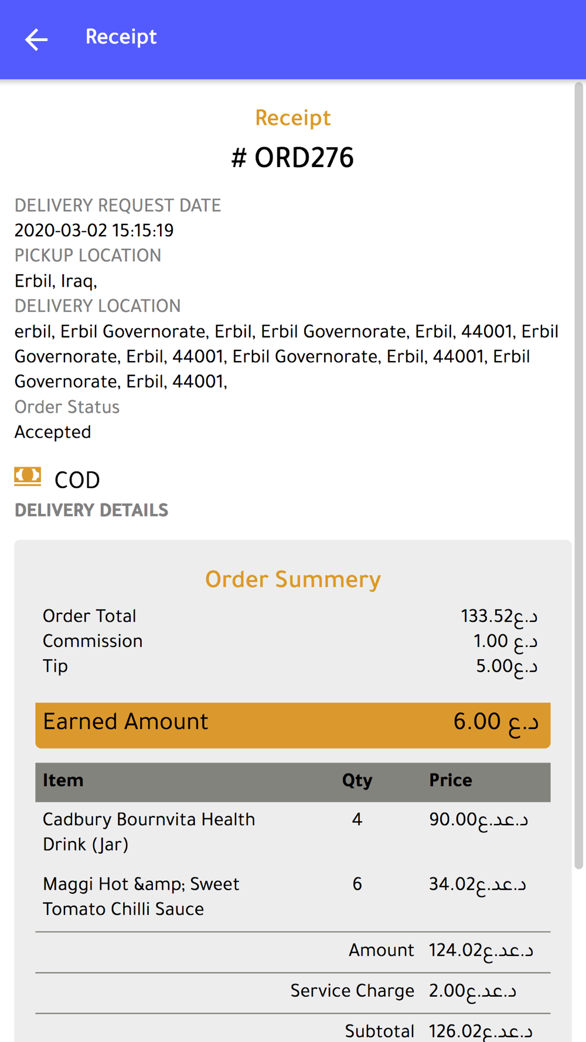The width and height of the screenshot is (586, 1042).
Task: Click the Qty column header
Action: point(357,781)
